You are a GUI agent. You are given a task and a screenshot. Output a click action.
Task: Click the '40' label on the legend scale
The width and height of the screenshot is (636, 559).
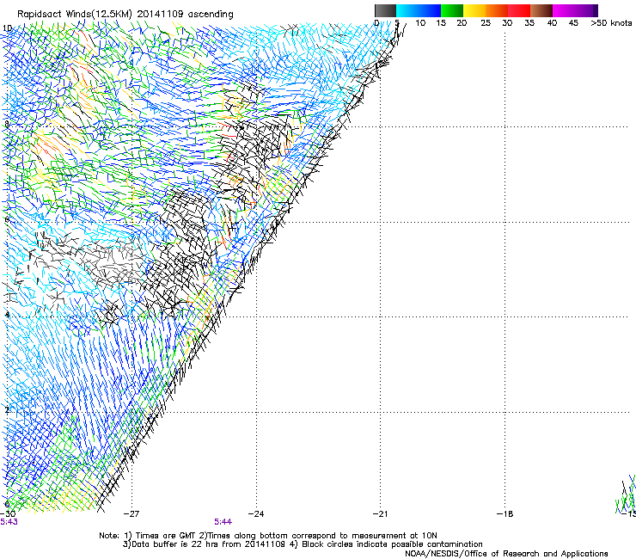(x=552, y=23)
